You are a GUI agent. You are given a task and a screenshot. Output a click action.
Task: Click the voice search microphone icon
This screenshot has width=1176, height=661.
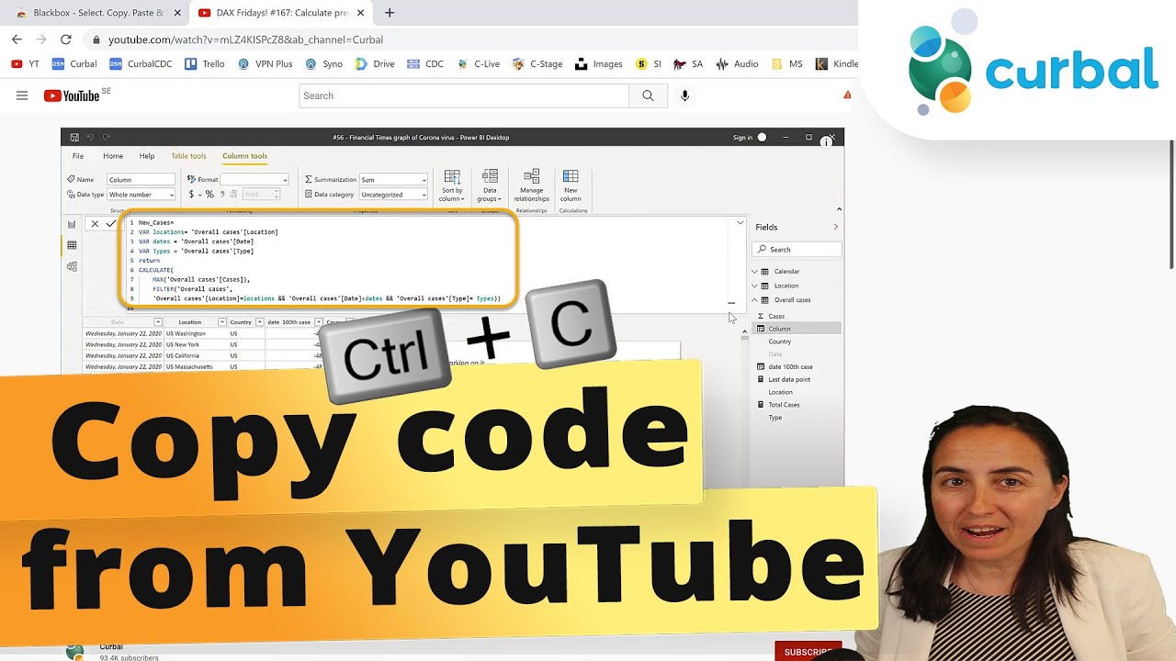684,95
